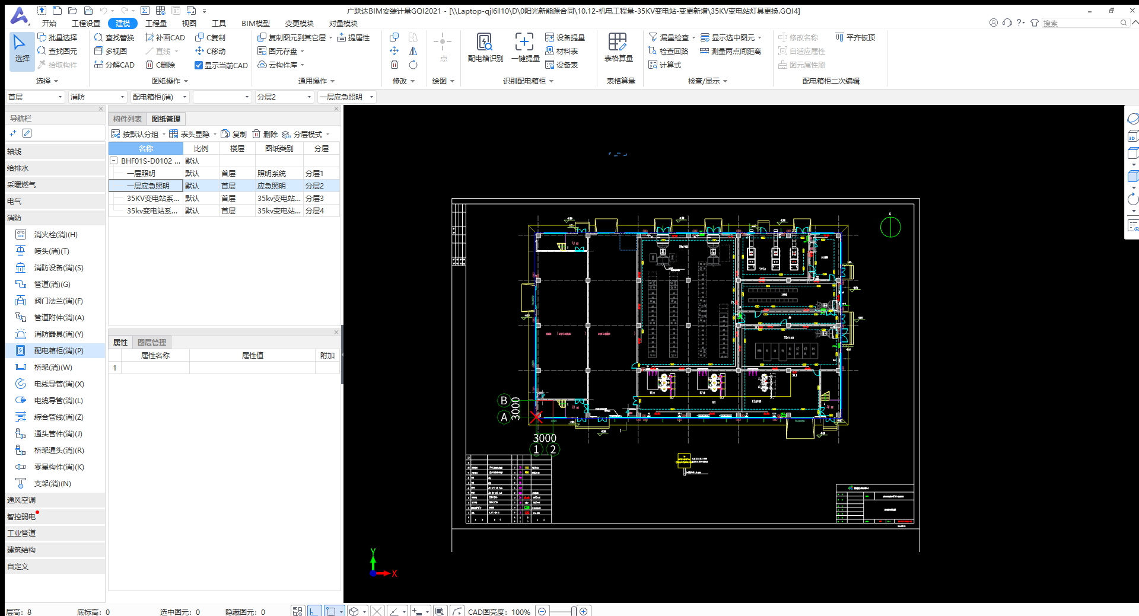The image size is (1139, 616).
Task: Click 提属性 pick properties tool
Action: point(354,37)
